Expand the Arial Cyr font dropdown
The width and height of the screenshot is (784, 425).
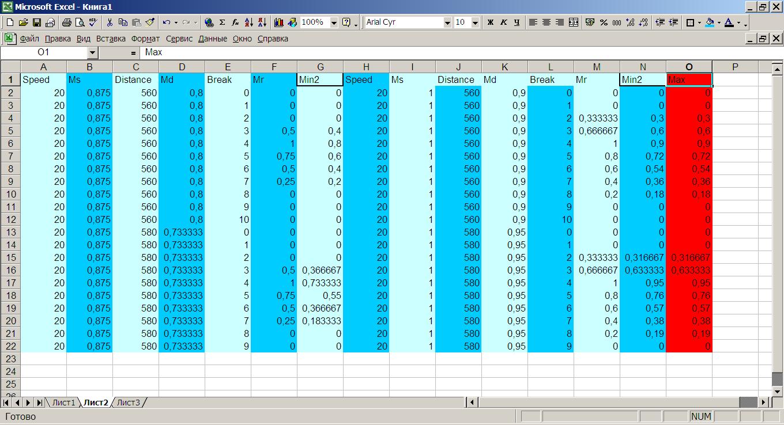tap(447, 22)
